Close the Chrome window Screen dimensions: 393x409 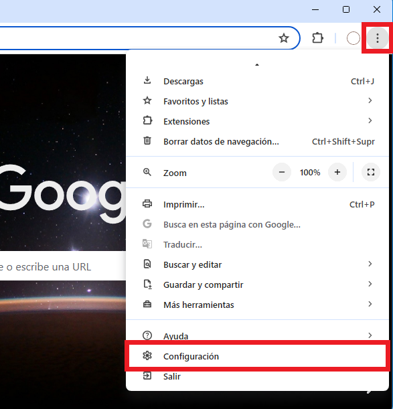(377, 9)
